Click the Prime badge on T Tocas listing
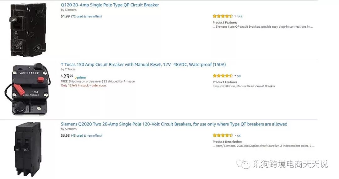339x179 pixels. pos(80,78)
